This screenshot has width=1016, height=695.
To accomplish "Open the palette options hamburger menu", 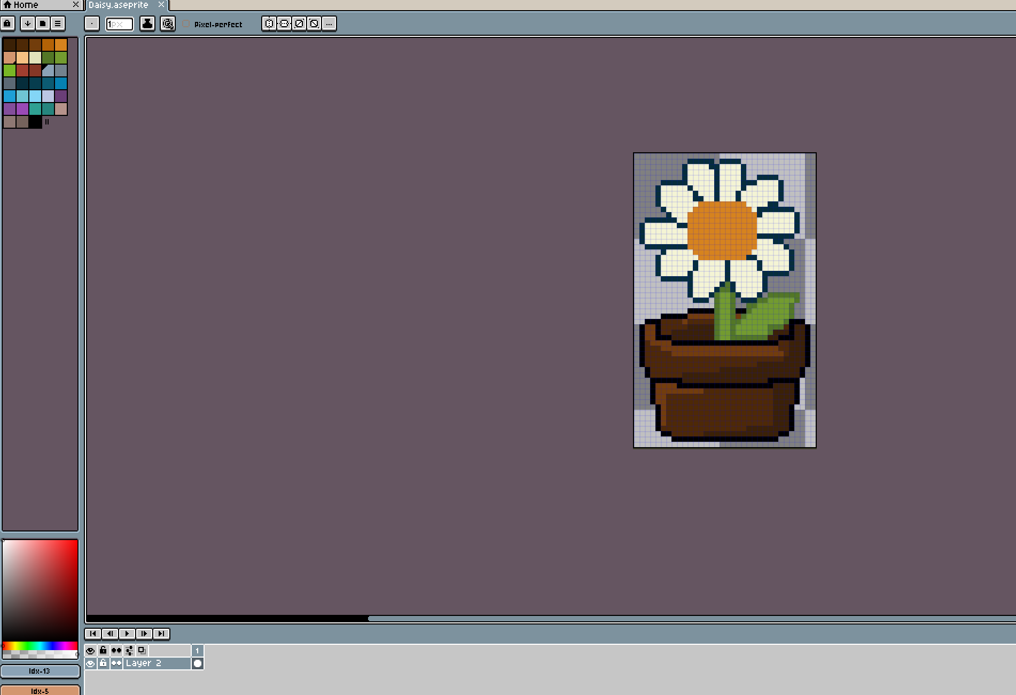I will tap(58, 24).
